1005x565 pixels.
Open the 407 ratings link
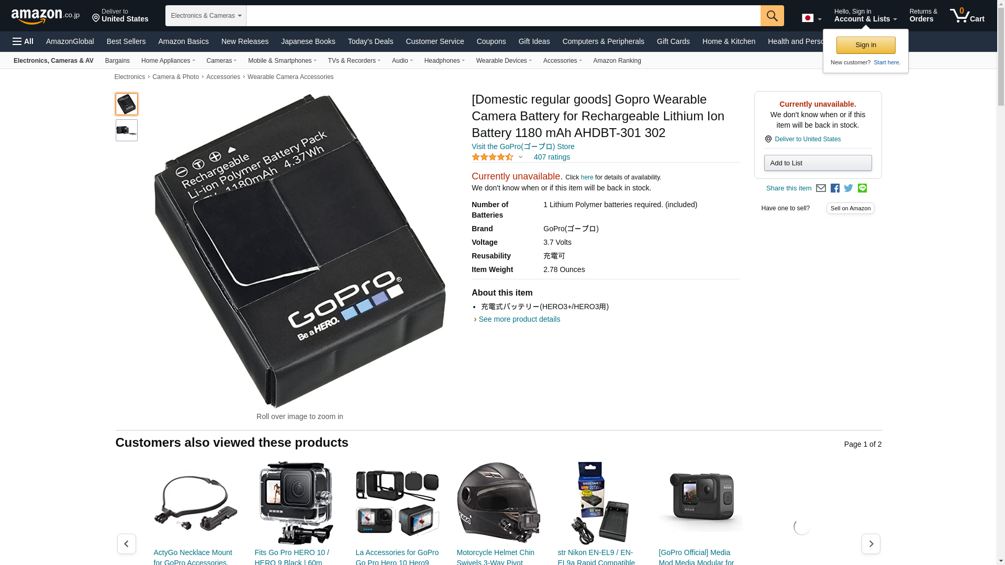pos(552,157)
